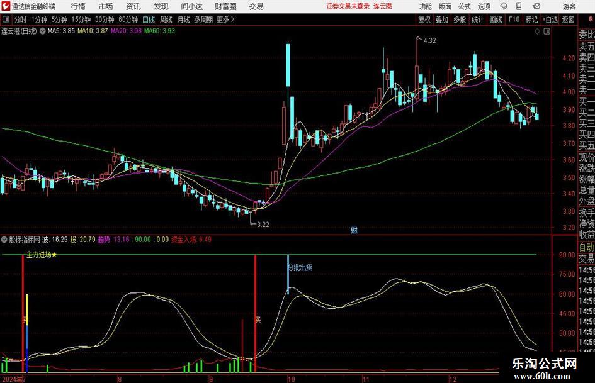
Task: Click the 叠加 overlay toolbar button
Action: tap(442, 19)
